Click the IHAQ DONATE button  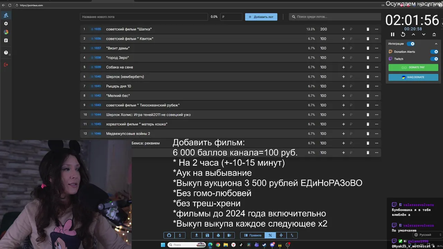click(413, 77)
